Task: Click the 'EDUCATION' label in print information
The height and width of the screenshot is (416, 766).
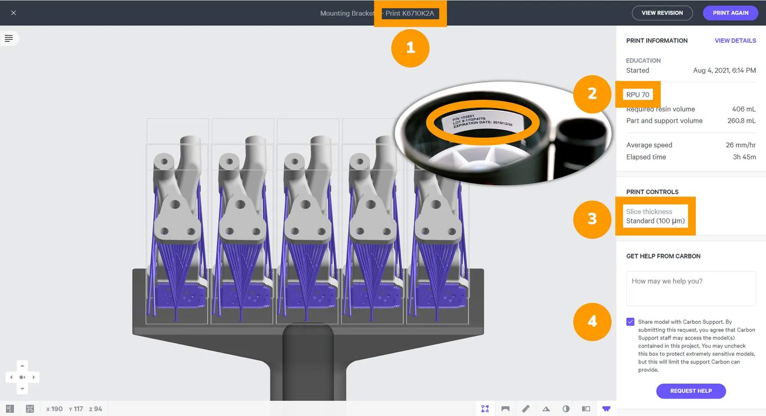Action: click(x=643, y=61)
